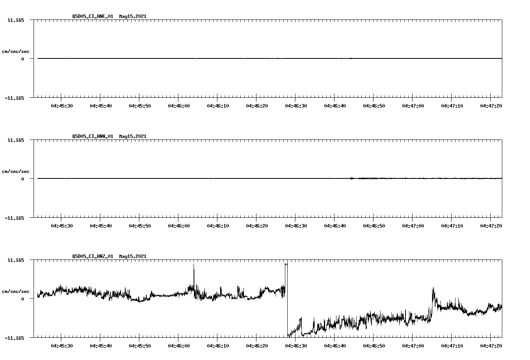The width and height of the screenshot is (530, 360).
Task: Click 04:45:40 time label under HNE plot
Action: [101, 106]
